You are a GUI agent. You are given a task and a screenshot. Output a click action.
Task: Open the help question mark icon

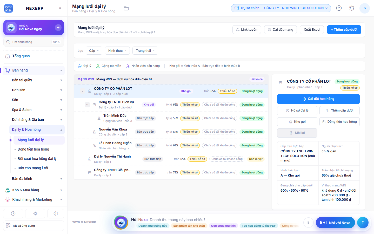click(x=339, y=8)
